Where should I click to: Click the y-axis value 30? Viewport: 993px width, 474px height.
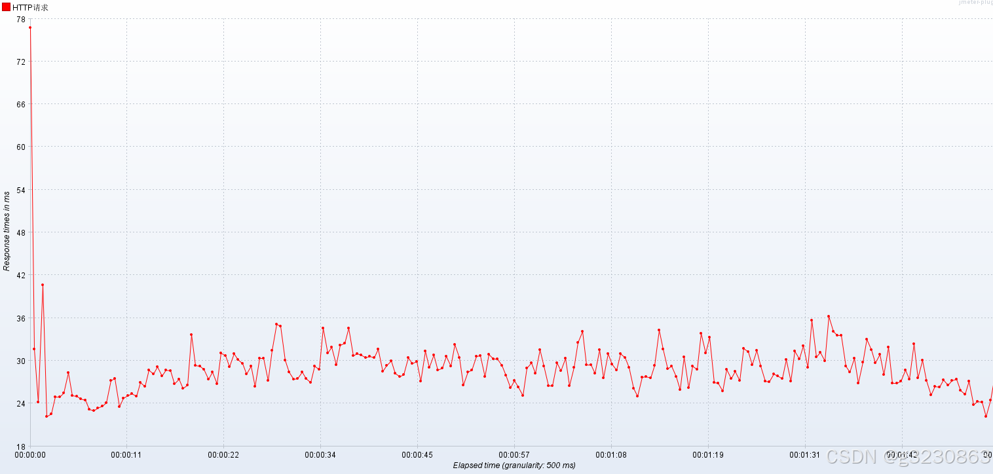tap(21, 361)
